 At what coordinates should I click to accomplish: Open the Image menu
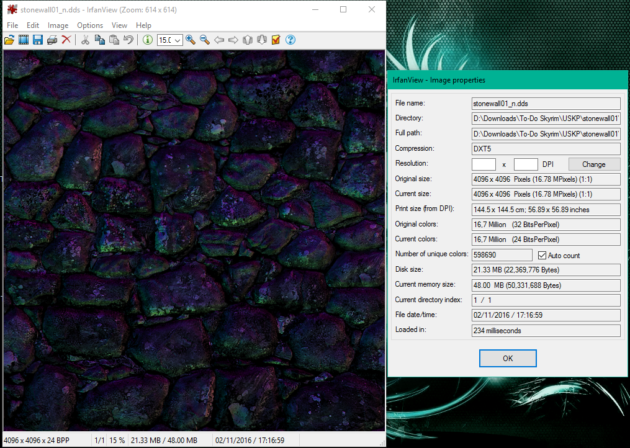58,25
